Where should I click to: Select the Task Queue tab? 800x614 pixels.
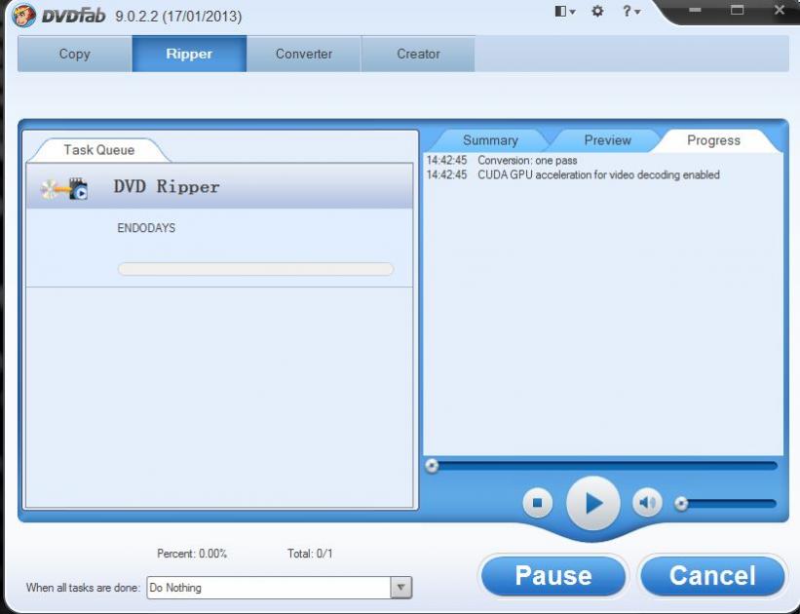pos(98,150)
